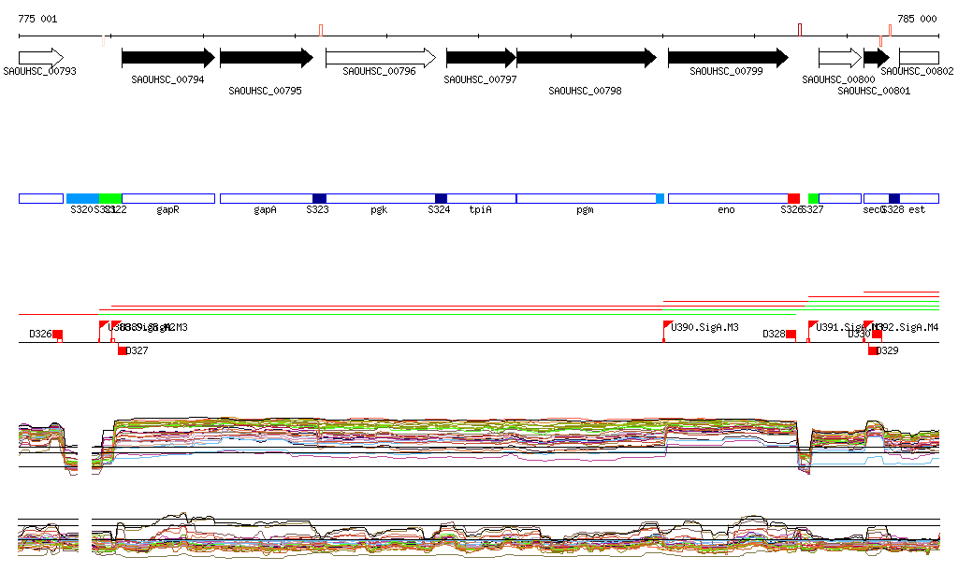The height and width of the screenshot is (571, 958).
Task: Click the U390.SigA.M3 red promoter flag
Action: pyautogui.click(x=668, y=326)
